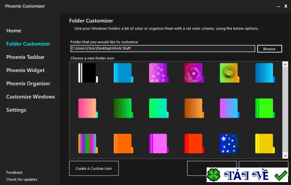Pick the pink-to-peach gradient folder icon
This screenshot has height=185, width=291.
(88, 108)
